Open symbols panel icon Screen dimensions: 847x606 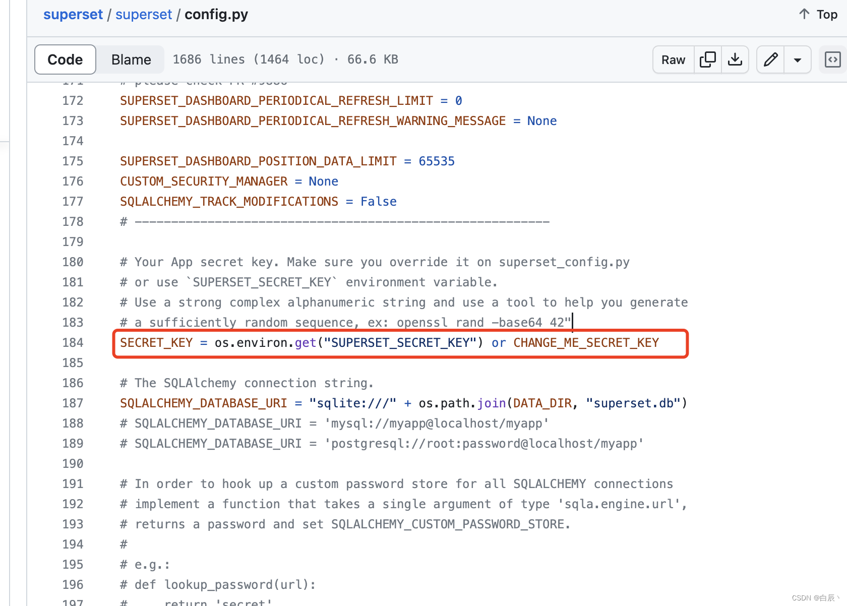point(832,59)
